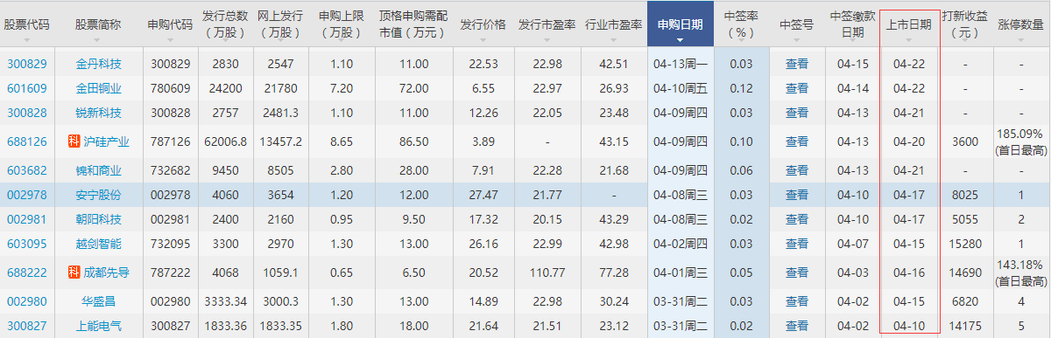Click 查看 in the 华盛昌 row
Viewport: 1051px width, 338px height.
796,301
